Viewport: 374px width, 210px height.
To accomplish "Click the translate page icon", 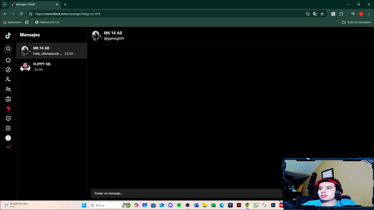I will pos(315,14).
